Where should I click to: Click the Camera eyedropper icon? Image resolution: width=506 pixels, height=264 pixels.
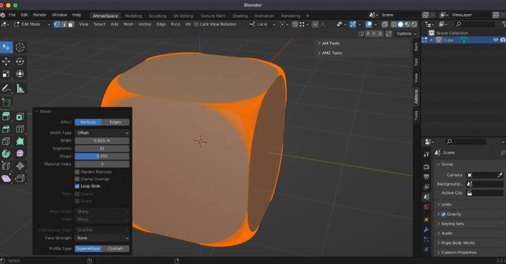500,175
